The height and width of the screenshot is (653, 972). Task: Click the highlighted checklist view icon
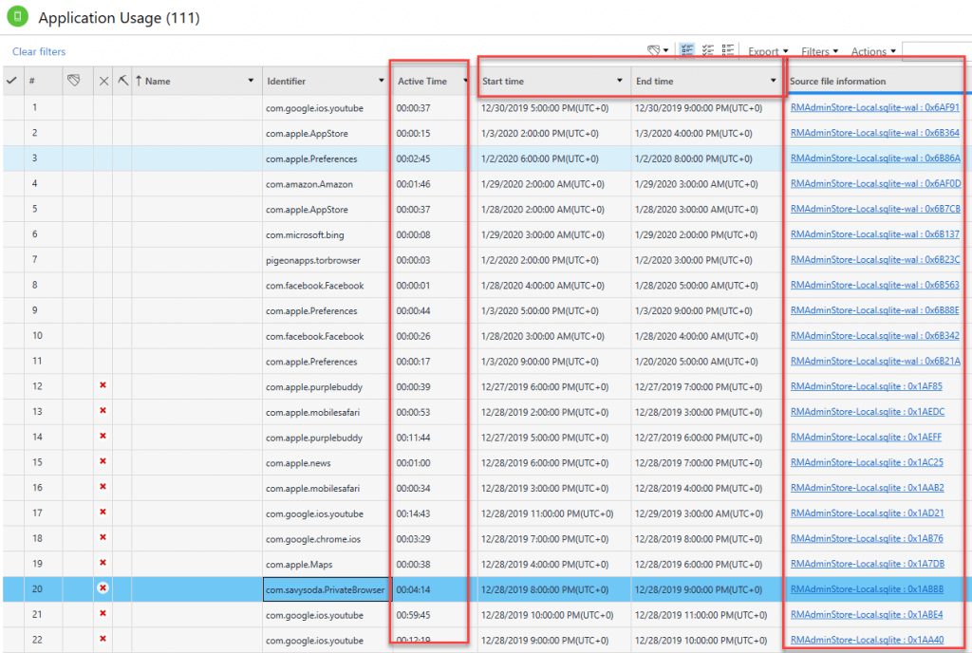pyautogui.click(x=687, y=51)
